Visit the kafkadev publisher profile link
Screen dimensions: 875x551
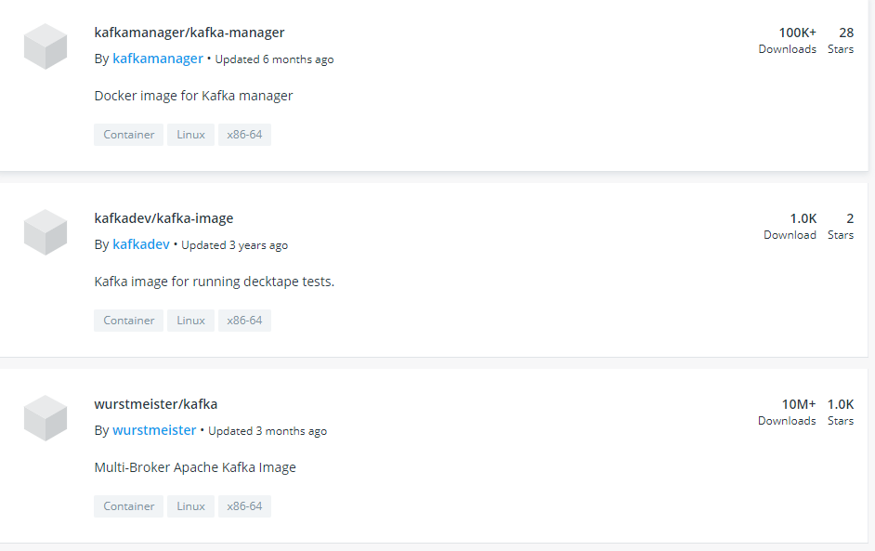pos(141,244)
